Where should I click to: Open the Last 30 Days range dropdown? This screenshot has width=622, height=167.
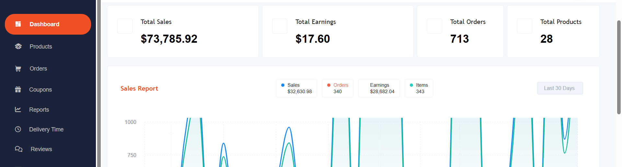(x=560, y=88)
